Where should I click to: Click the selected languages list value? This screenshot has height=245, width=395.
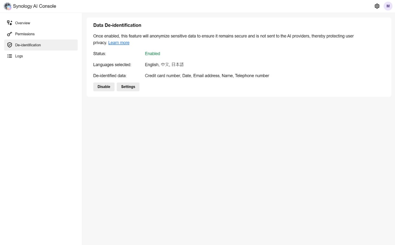point(164,65)
